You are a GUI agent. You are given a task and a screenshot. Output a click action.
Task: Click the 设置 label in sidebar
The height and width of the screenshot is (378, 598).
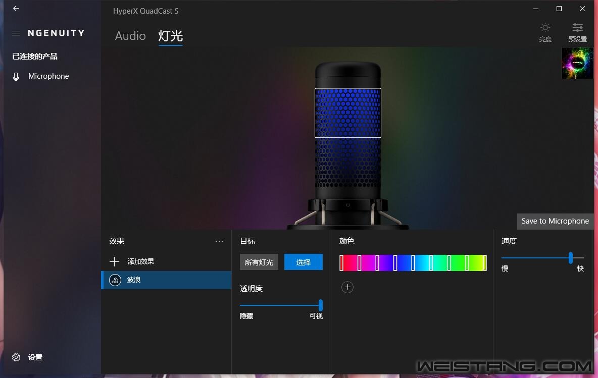pyautogui.click(x=35, y=357)
